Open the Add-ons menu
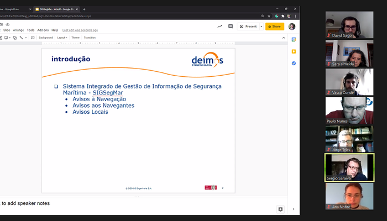The image size is (387, 221). click(x=43, y=30)
